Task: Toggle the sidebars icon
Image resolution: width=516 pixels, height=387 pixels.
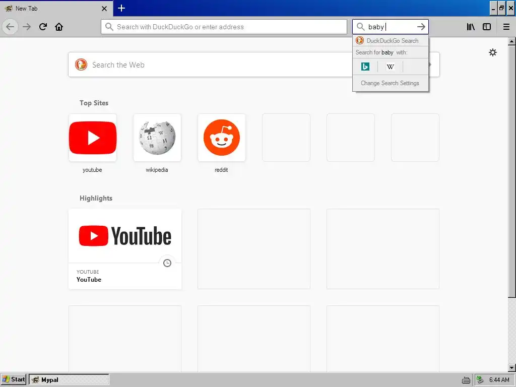Action: 487,27
